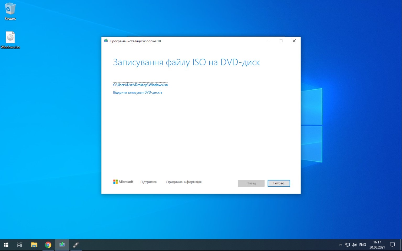Screen dimensions: 402x251
Task: Open the volume control in tray
Action: pyautogui.click(x=354, y=245)
